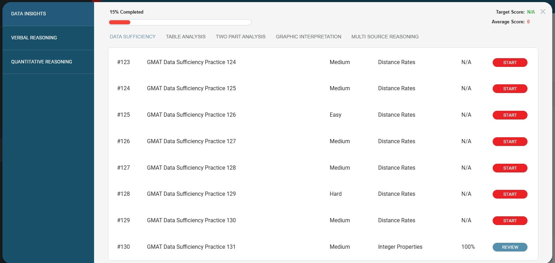Select the Data Sufficiency tab

(x=132, y=37)
